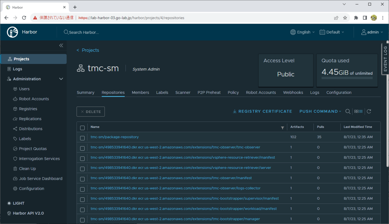Screen dimensions: 389x224
Task: Click the Logs sidebar icon
Action: click(9, 69)
